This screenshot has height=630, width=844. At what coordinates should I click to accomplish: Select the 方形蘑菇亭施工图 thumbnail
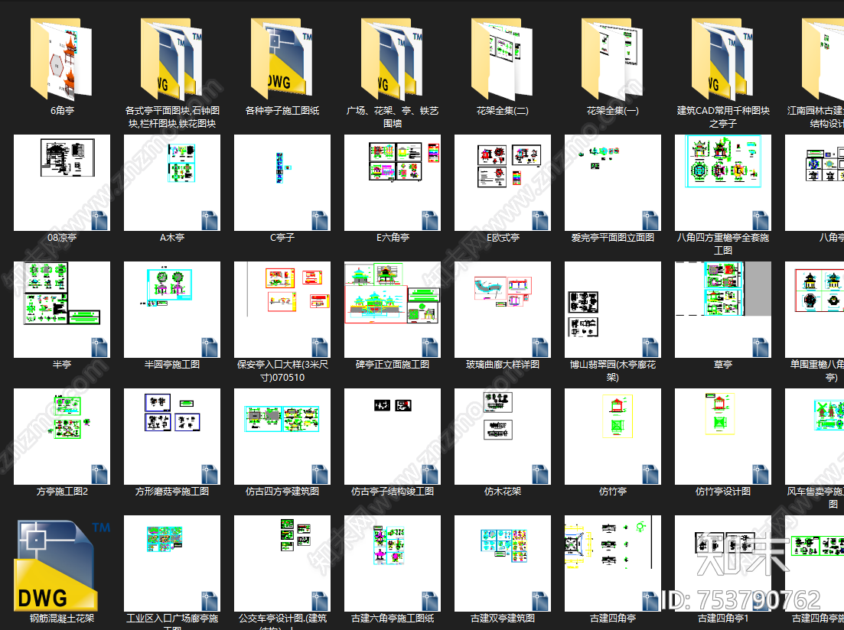pyautogui.click(x=172, y=437)
